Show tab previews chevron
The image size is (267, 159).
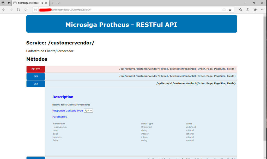click(x=58, y=3)
